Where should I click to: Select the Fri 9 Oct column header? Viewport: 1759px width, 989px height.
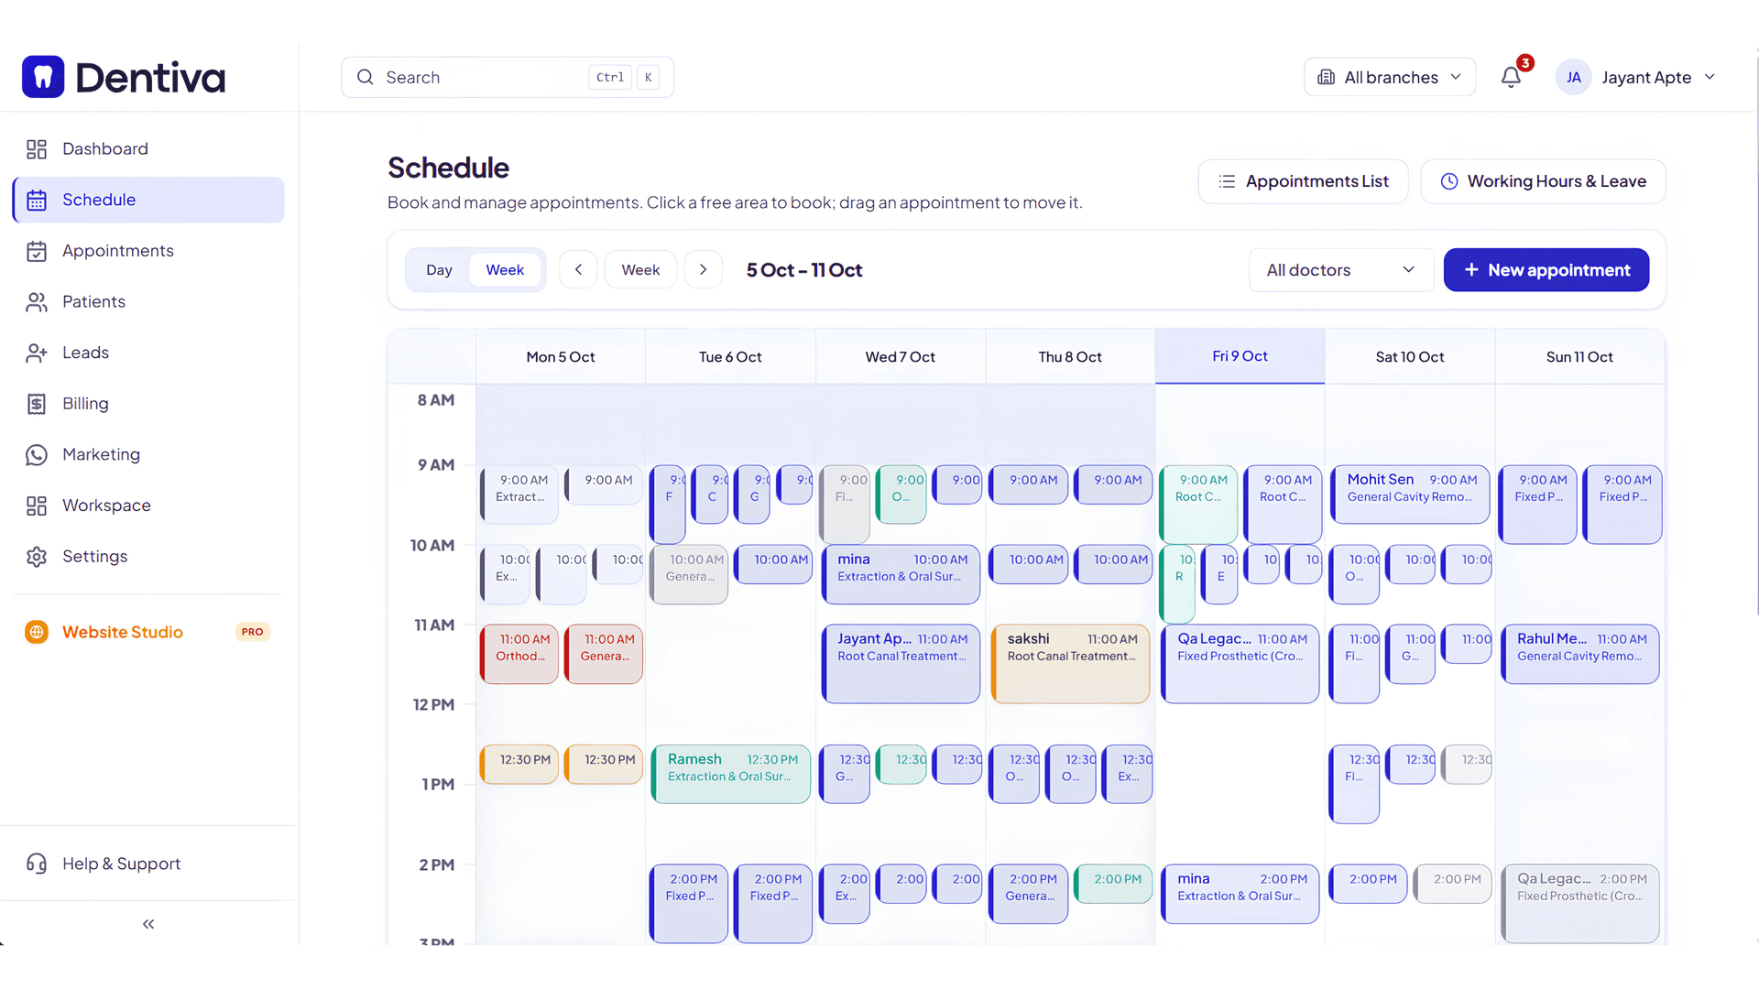coord(1240,356)
